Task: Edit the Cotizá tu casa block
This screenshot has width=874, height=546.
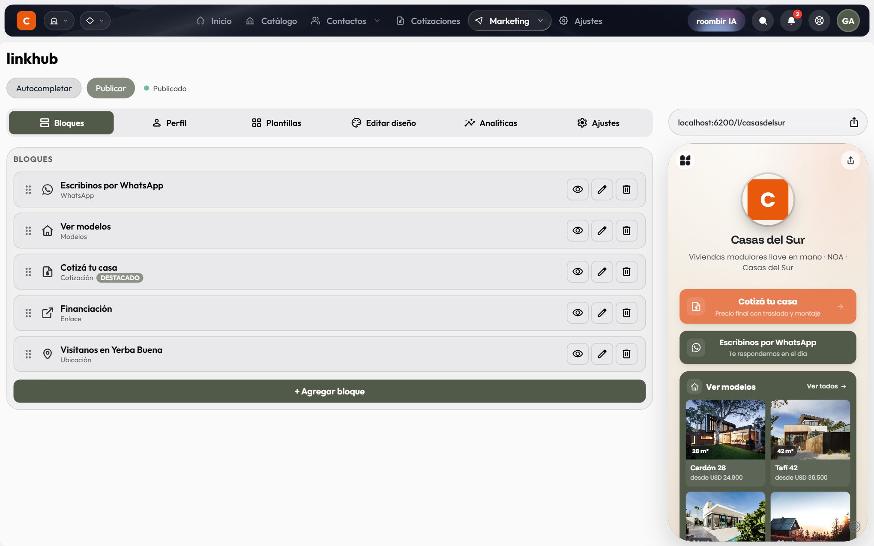Action: pos(602,272)
